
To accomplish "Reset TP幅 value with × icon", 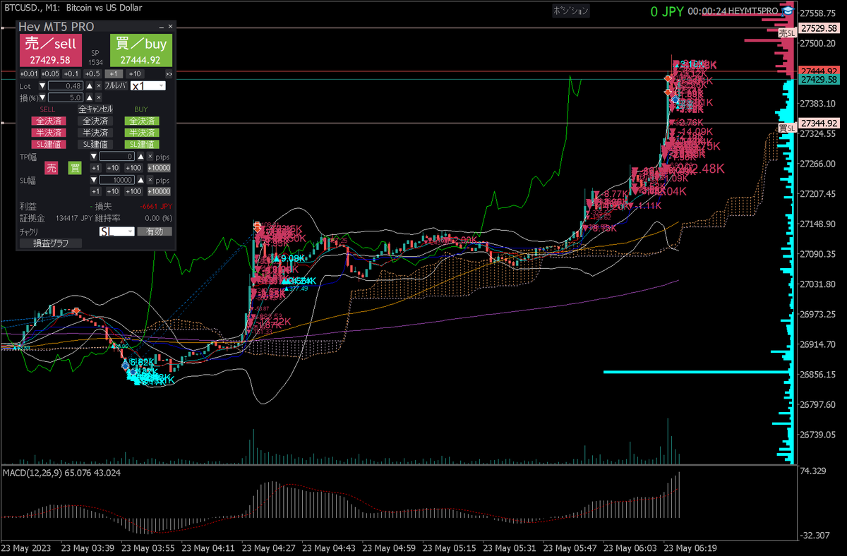I will pyautogui.click(x=150, y=156).
